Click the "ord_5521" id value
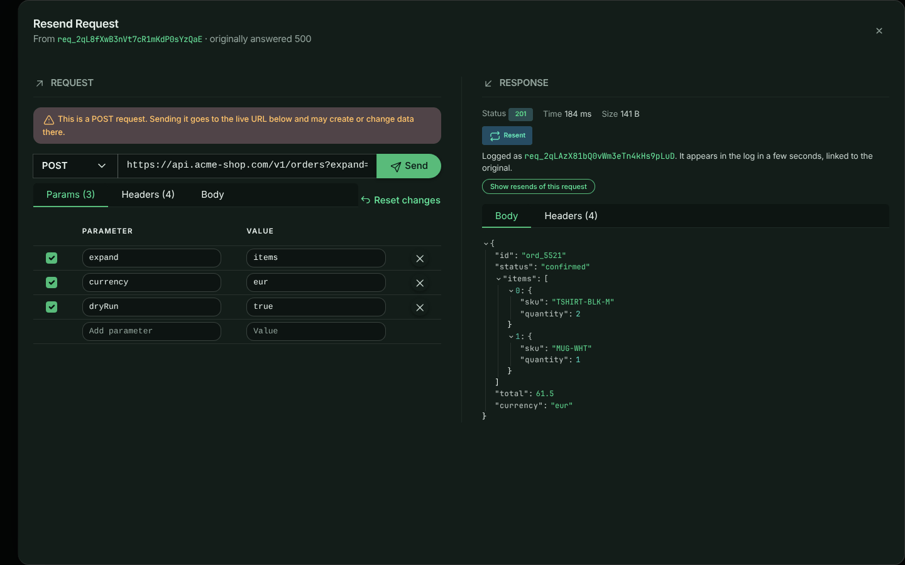Screen dimensions: 905x565 pos(544,256)
